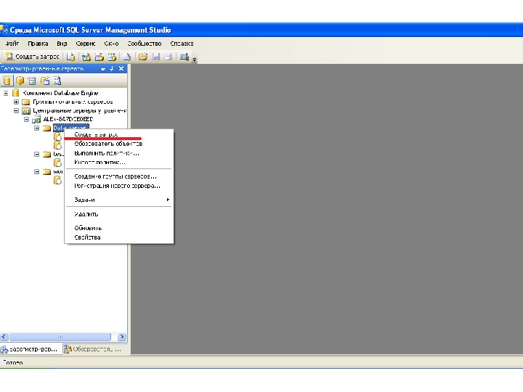
Task: Click the server icon under wor folder
Action: pos(57,180)
